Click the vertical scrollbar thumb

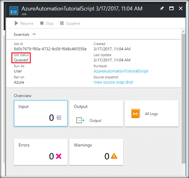tap(184, 99)
